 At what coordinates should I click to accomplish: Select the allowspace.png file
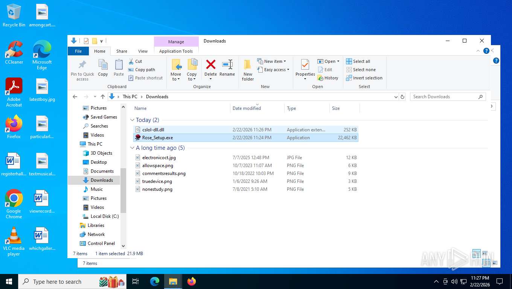246,166
